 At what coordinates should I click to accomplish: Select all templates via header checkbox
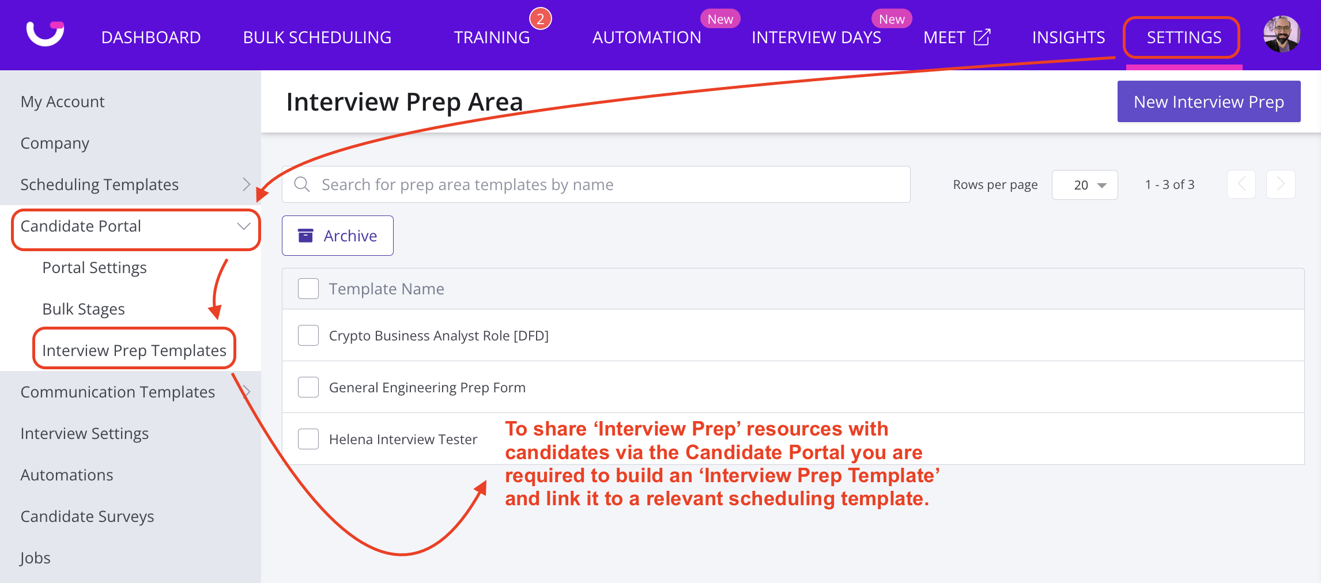308,289
